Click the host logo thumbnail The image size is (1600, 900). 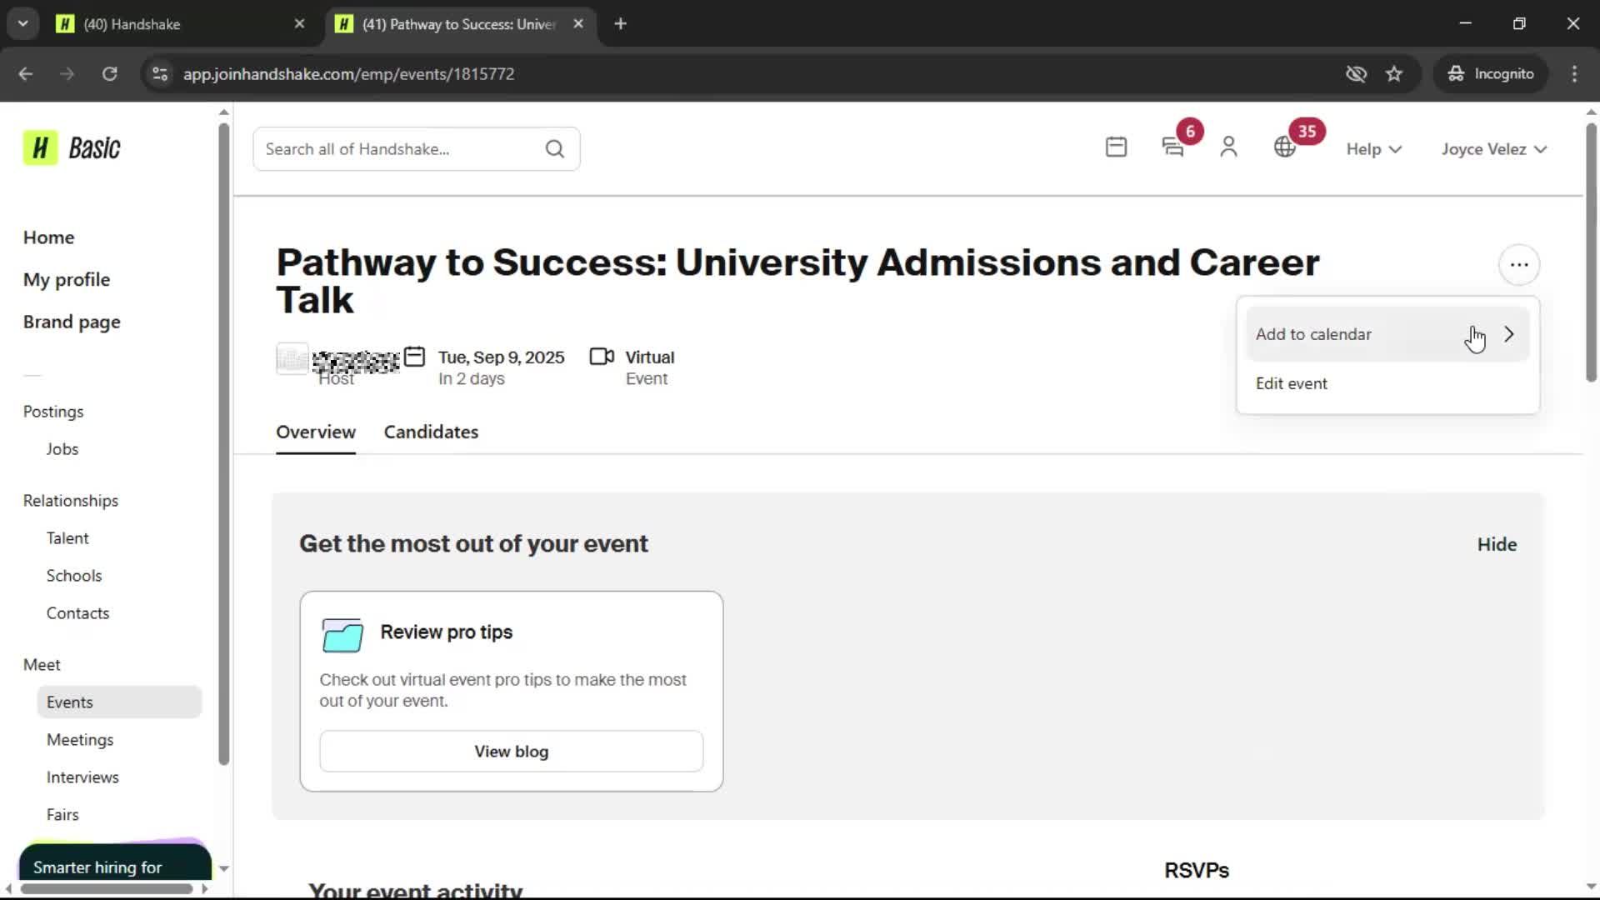[x=292, y=358]
